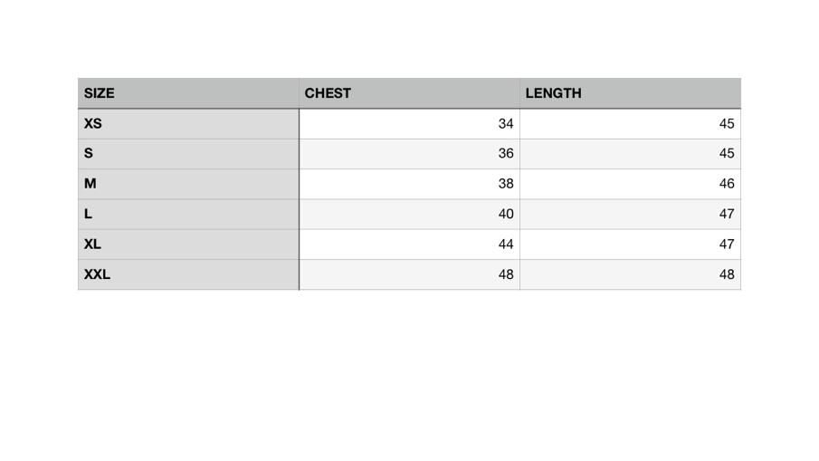The width and height of the screenshot is (819, 461).
Task: Select the length cell in L row
Action: [x=630, y=215]
